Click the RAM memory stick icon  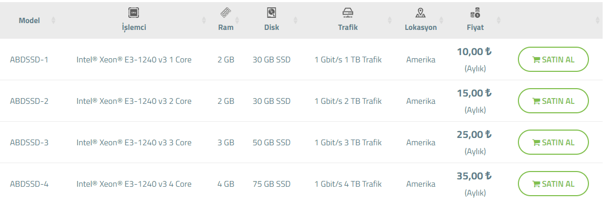coord(226,13)
